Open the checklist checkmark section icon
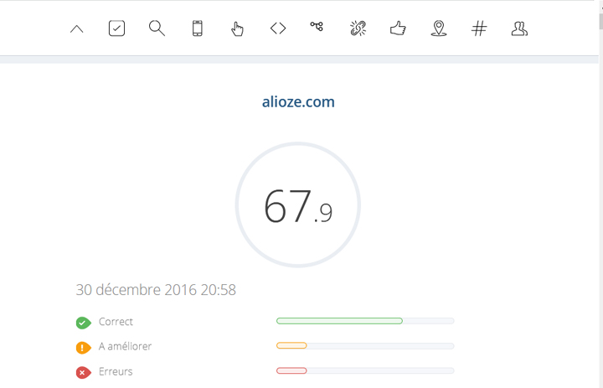 116,28
